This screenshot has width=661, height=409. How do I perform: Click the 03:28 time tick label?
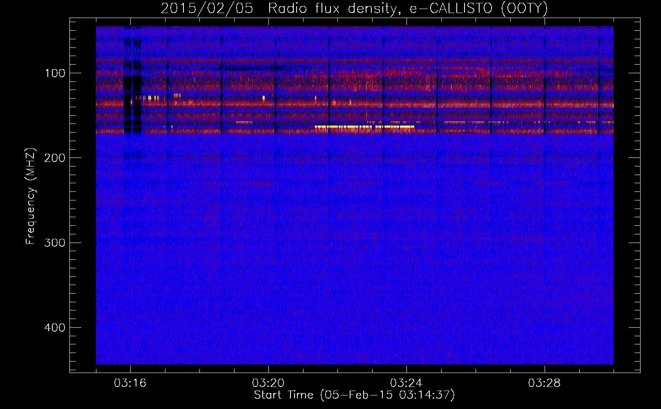pos(545,383)
